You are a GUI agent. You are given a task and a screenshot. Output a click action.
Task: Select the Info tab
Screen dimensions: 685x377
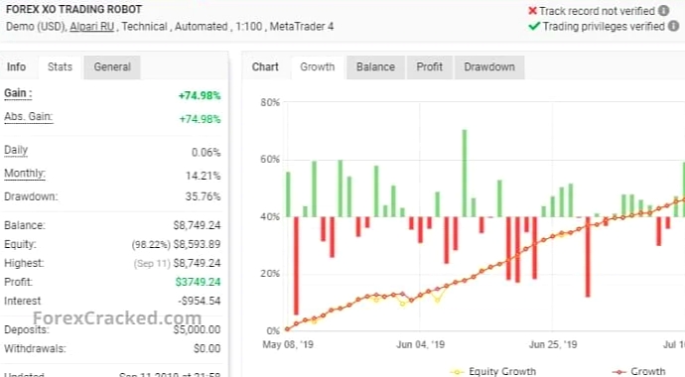coord(16,67)
